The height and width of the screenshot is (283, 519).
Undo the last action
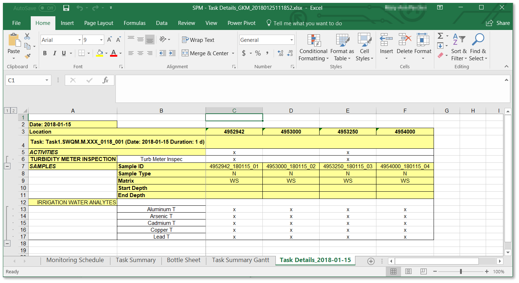pyautogui.click(x=79, y=8)
